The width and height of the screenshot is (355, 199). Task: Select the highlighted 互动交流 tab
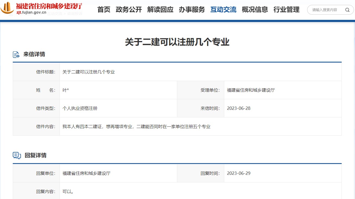click(x=223, y=10)
